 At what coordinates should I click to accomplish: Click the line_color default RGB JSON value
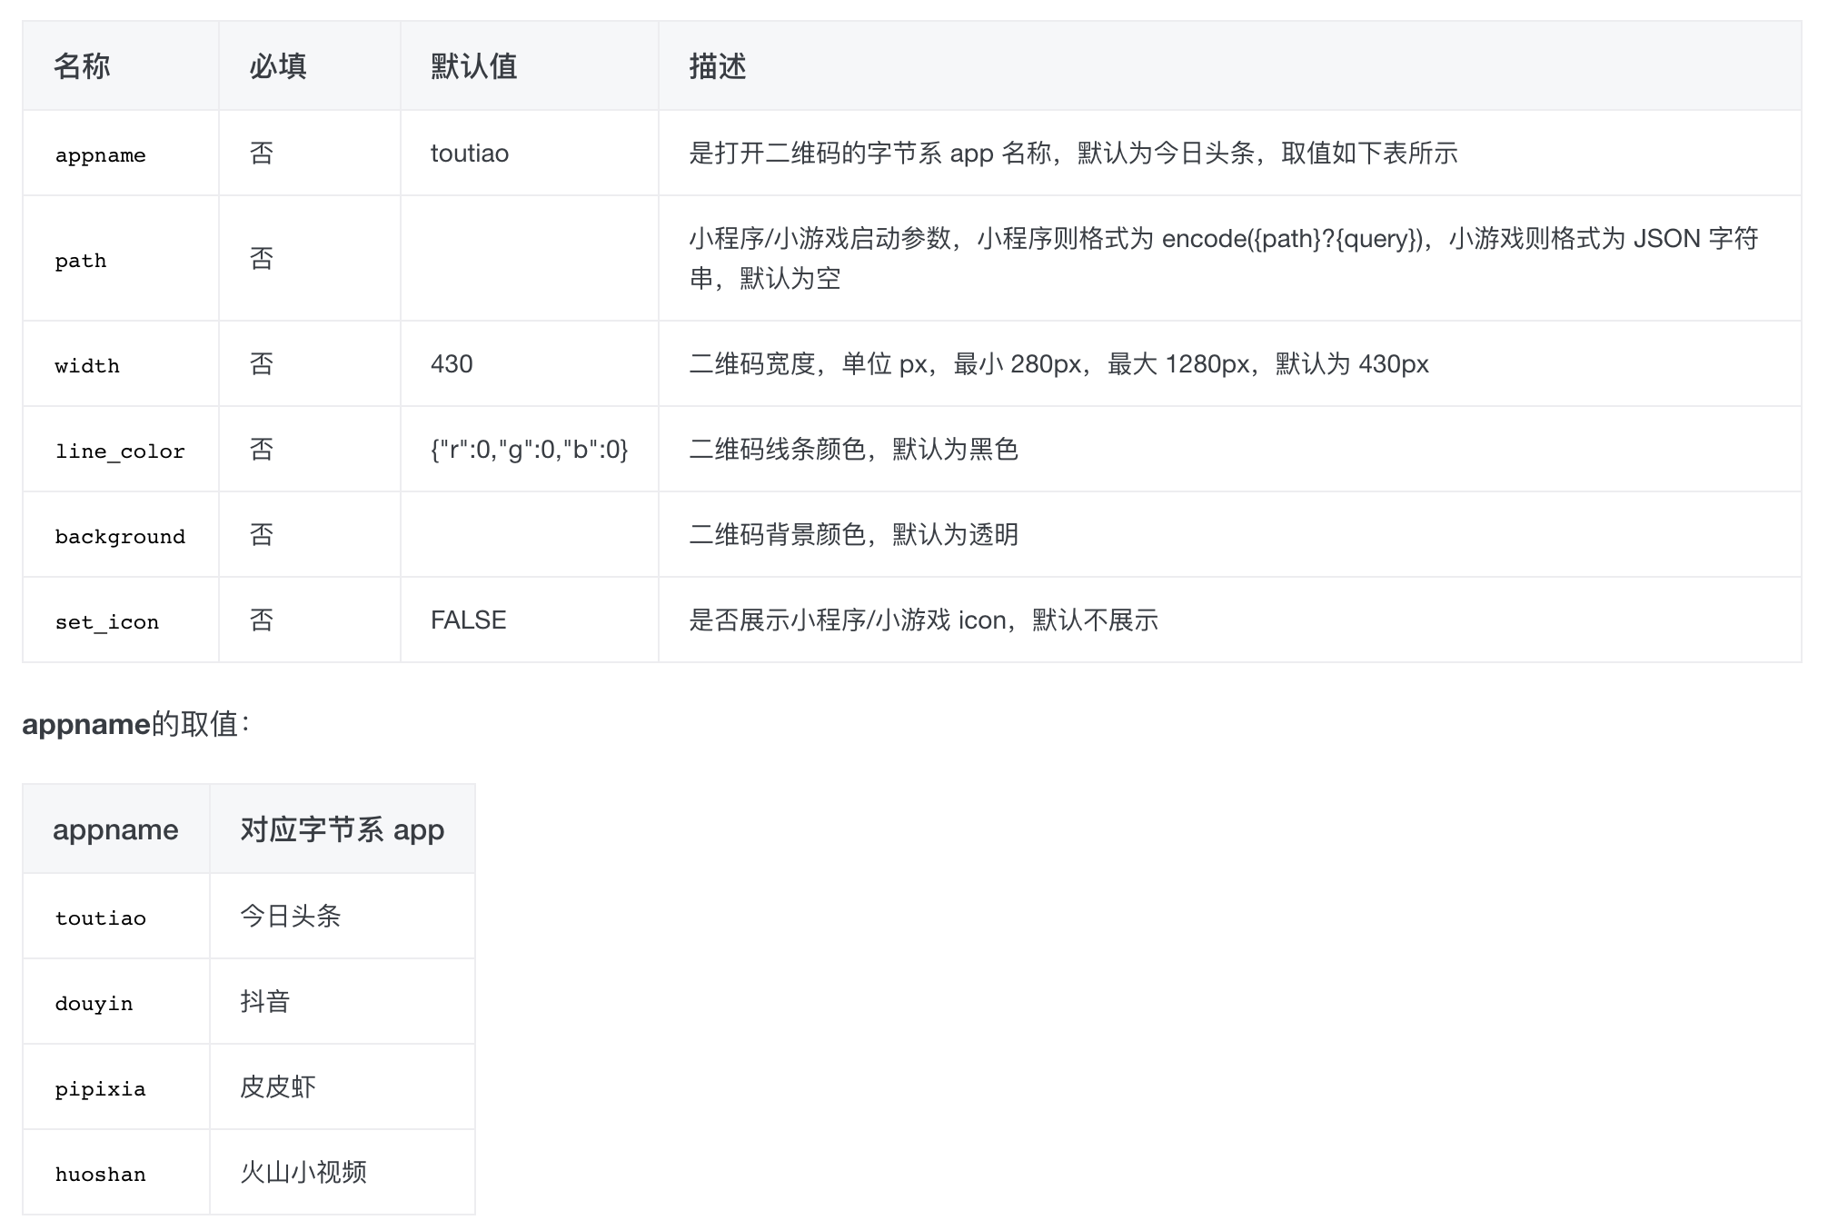529,450
